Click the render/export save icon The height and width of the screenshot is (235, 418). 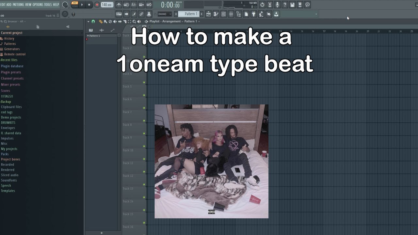pos(300,5)
